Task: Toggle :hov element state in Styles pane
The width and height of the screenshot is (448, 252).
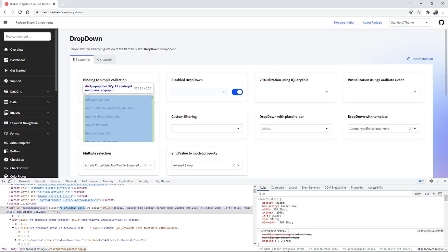Action: coord(418,194)
